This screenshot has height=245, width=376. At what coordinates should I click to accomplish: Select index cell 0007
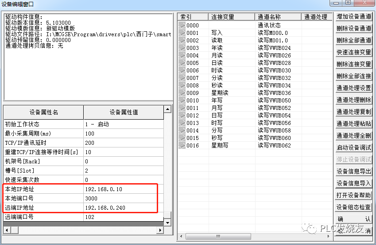click(193, 78)
